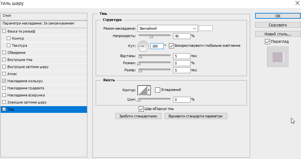Untick Шар об'єднує тінь checkbox
The image size is (301, 159).
(x=141, y=109)
